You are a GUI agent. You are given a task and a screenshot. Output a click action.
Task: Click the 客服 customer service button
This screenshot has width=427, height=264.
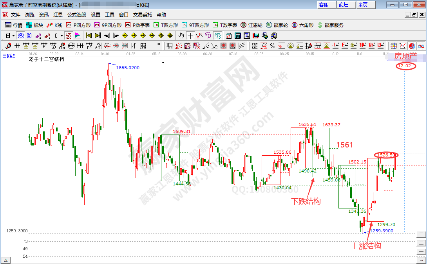[x=324, y=5]
